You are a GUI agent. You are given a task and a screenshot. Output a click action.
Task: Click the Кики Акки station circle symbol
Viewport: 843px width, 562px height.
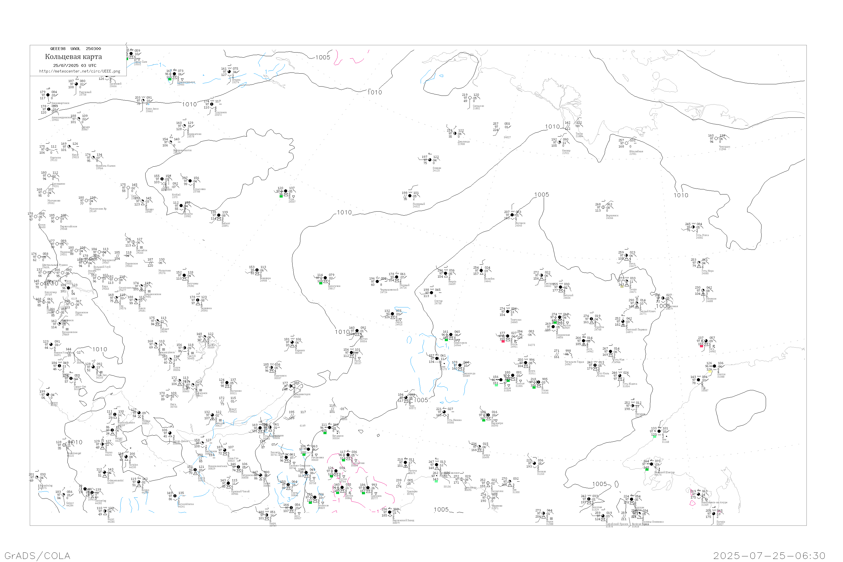143,101
